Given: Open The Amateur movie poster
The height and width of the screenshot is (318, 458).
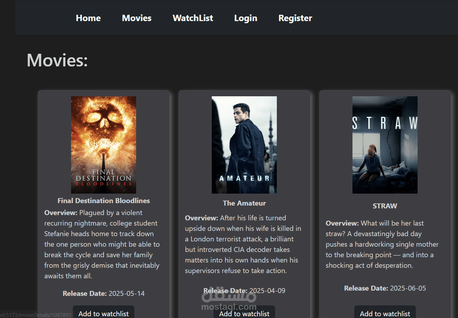Looking at the screenshot, I should coord(244,145).
